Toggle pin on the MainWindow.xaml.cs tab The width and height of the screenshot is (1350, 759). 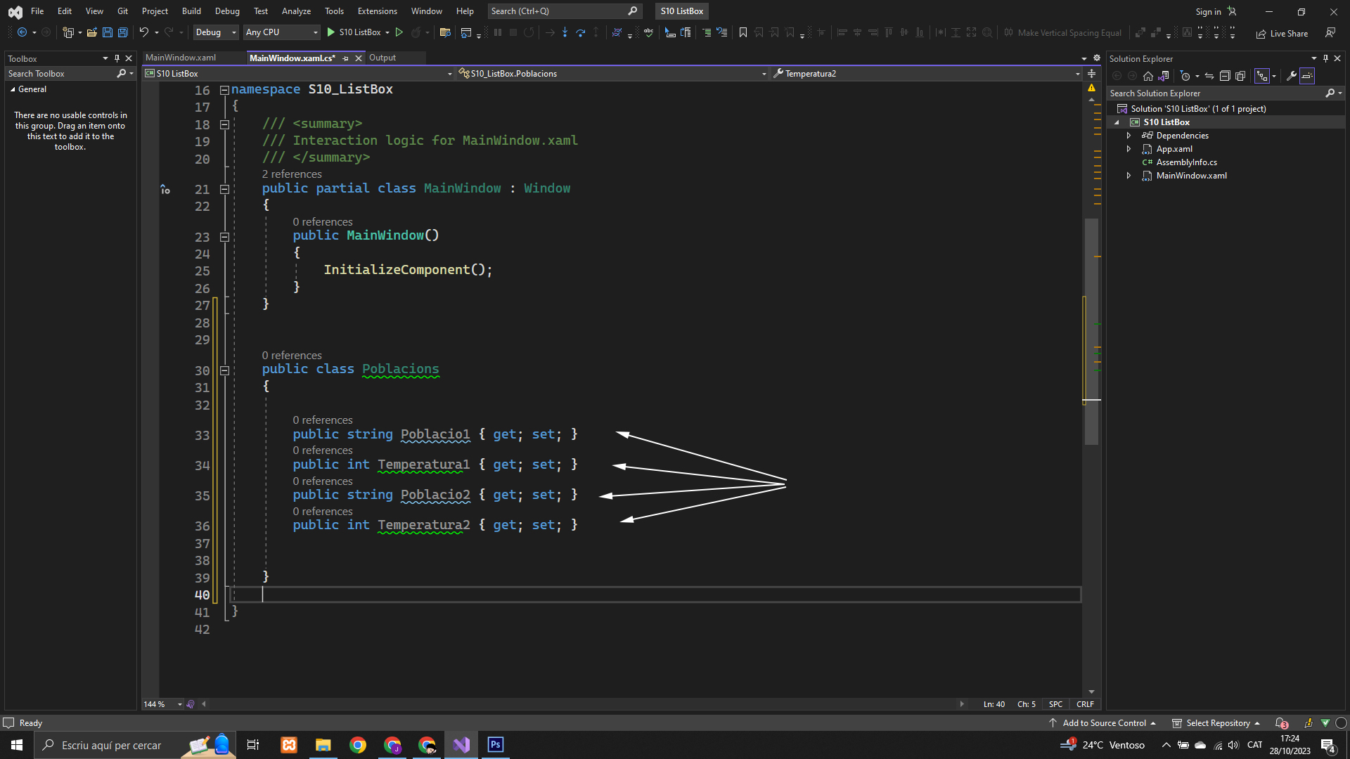point(346,58)
